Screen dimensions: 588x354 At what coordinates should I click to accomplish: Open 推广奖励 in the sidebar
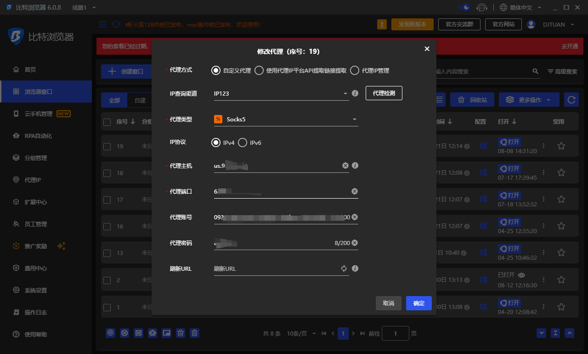(46, 246)
